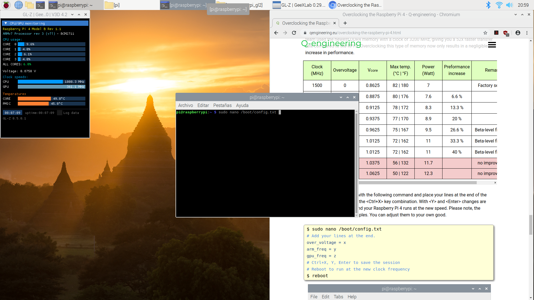The image size is (534, 300).
Task: Open the WiFi network tray icon
Action: [499, 5]
